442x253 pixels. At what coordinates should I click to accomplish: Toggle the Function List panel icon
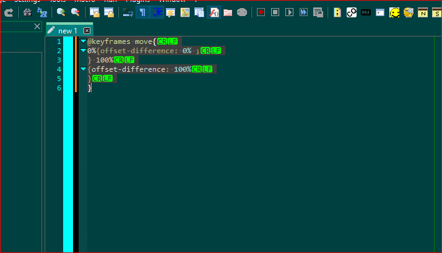(x=214, y=12)
